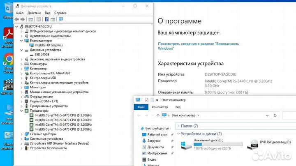This screenshot has height=166, width=296.
Task: Click the Forward arrow in Device Manager toolbar
Action: (23, 19)
